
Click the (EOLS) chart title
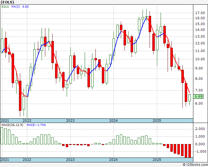pos(7,2)
